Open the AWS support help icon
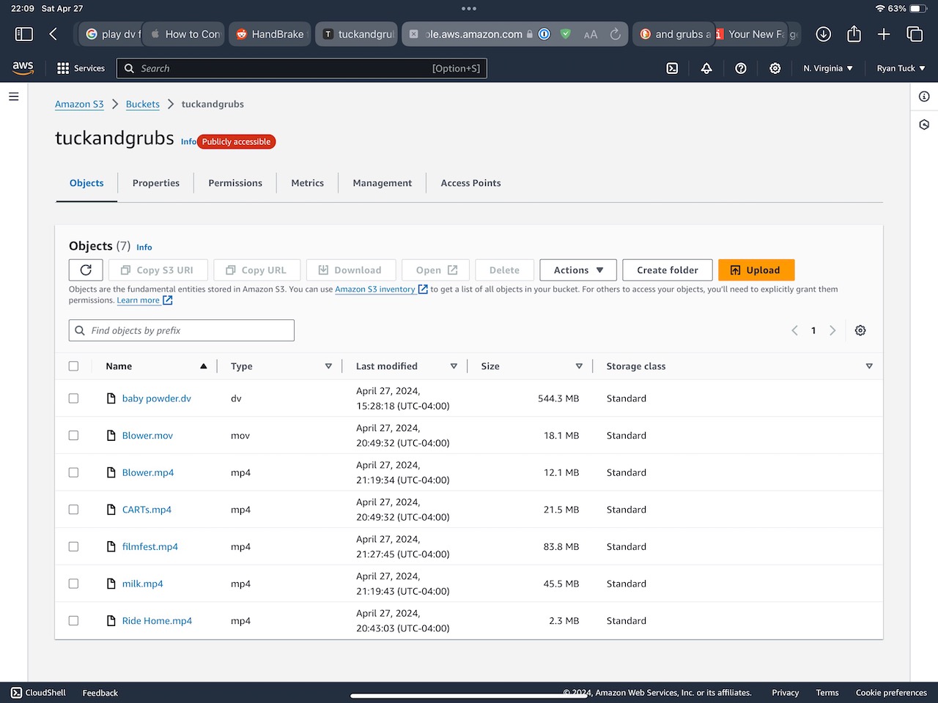Image resolution: width=938 pixels, height=703 pixels. pyautogui.click(x=741, y=68)
